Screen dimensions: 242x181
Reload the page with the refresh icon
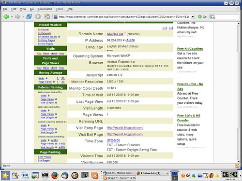point(29,17)
